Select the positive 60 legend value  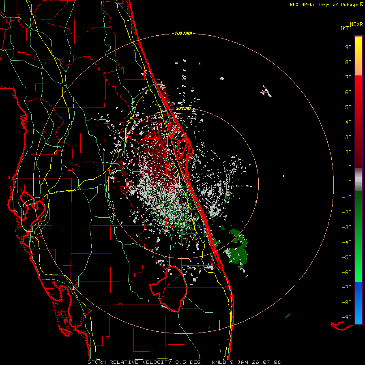348,92
